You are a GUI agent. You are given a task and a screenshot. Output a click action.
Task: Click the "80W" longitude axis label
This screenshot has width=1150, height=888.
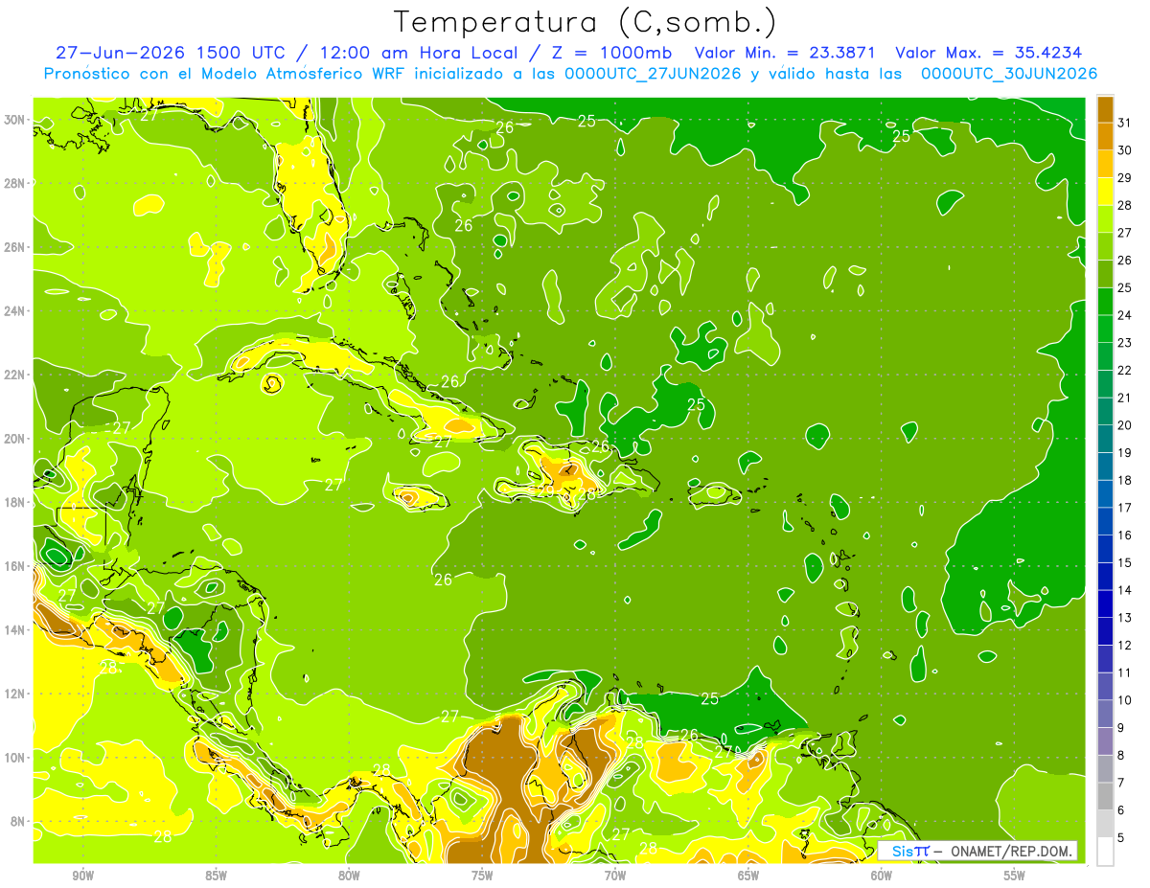pos(349,876)
